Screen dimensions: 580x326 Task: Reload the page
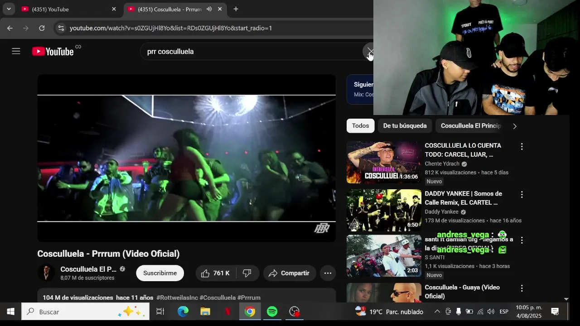tap(42, 28)
